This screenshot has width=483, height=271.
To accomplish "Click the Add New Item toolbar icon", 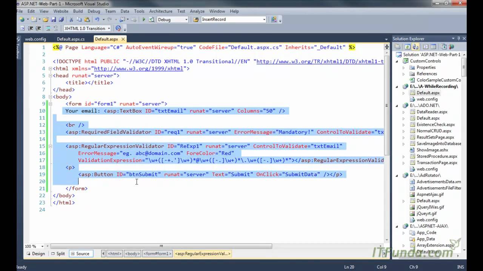I will 34,20.
